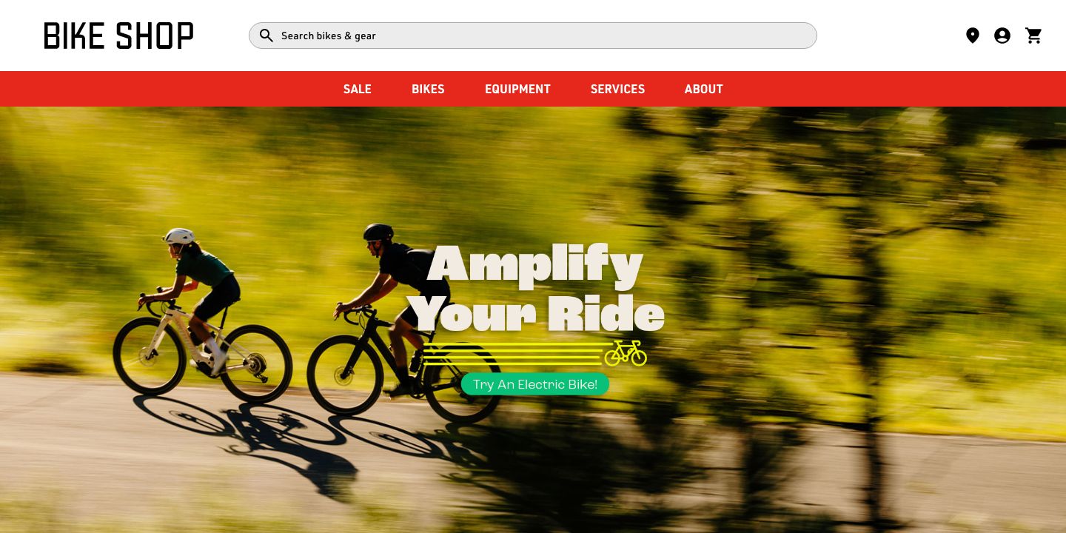Open the ABOUT page link

(x=703, y=89)
